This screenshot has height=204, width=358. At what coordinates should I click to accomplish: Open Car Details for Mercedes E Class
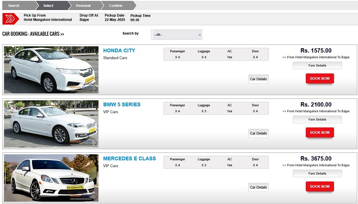258,187
